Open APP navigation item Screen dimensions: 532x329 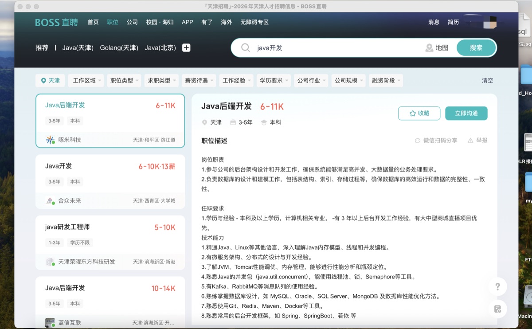click(x=188, y=22)
